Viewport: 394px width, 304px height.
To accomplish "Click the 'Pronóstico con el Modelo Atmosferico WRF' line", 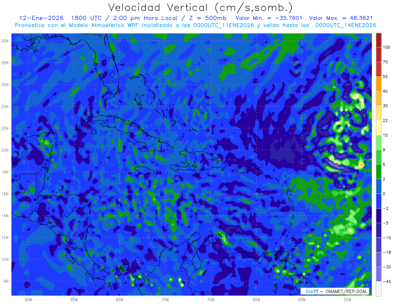I will pos(195,25).
